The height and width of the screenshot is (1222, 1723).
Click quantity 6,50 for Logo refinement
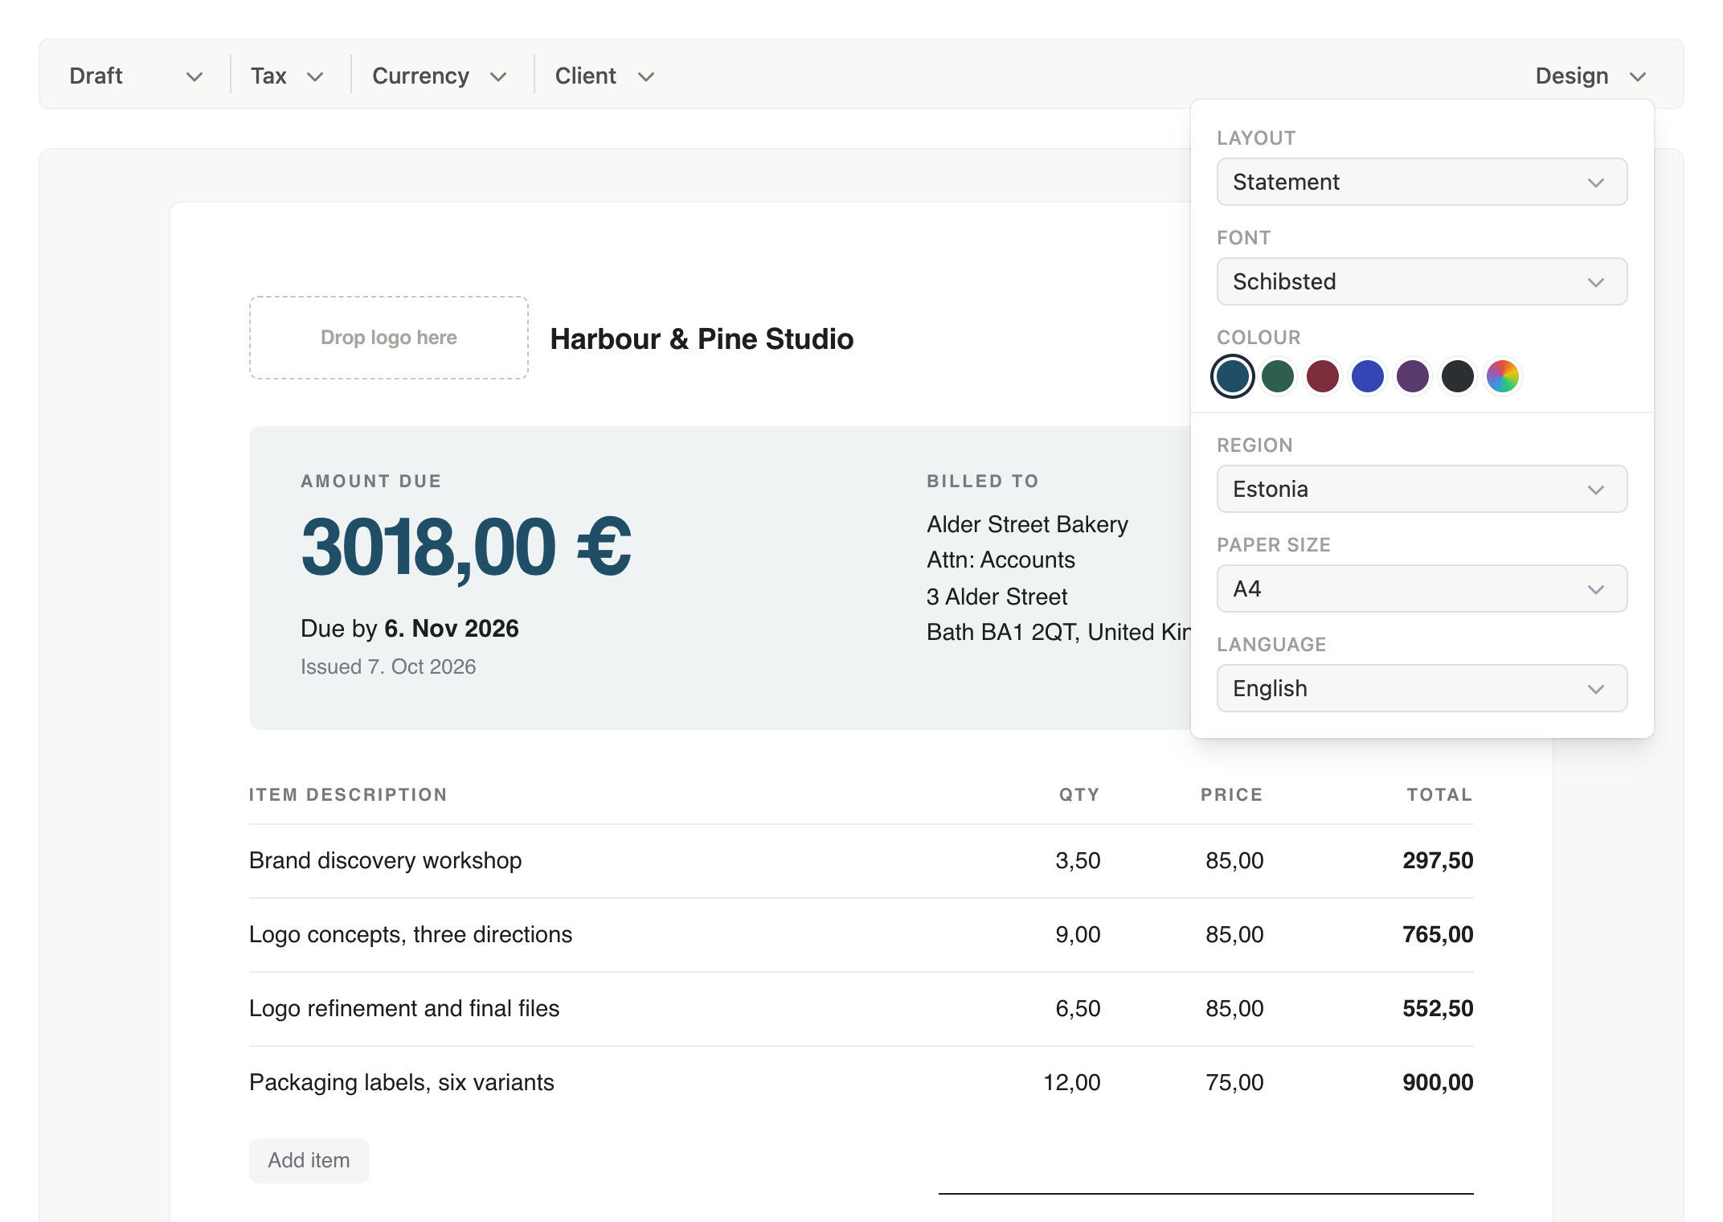pyautogui.click(x=1078, y=1008)
